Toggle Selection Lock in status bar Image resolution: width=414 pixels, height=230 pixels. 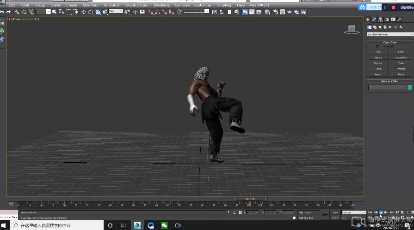click(x=234, y=212)
